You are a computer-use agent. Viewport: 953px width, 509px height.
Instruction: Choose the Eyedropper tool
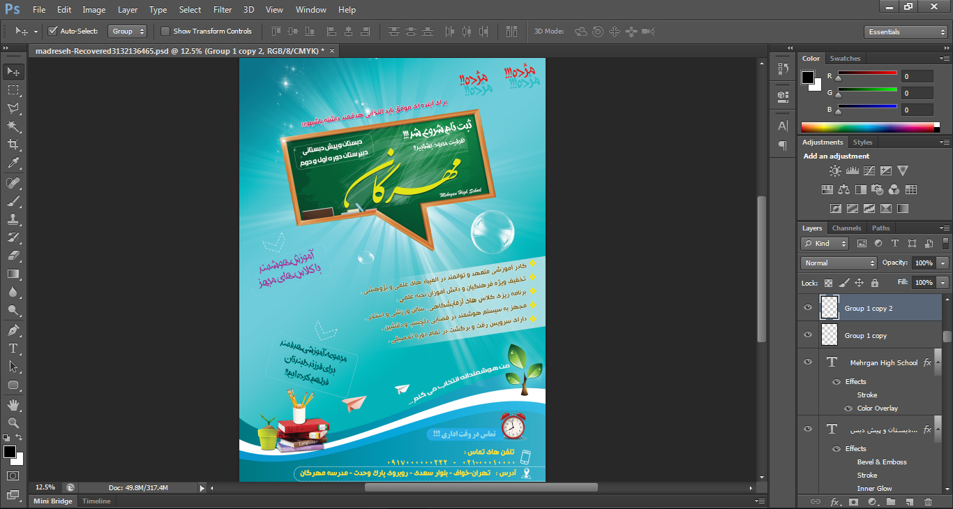coord(13,163)
